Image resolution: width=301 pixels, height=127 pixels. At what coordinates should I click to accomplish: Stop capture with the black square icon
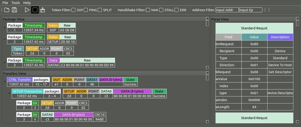click(x=35, y=10)
